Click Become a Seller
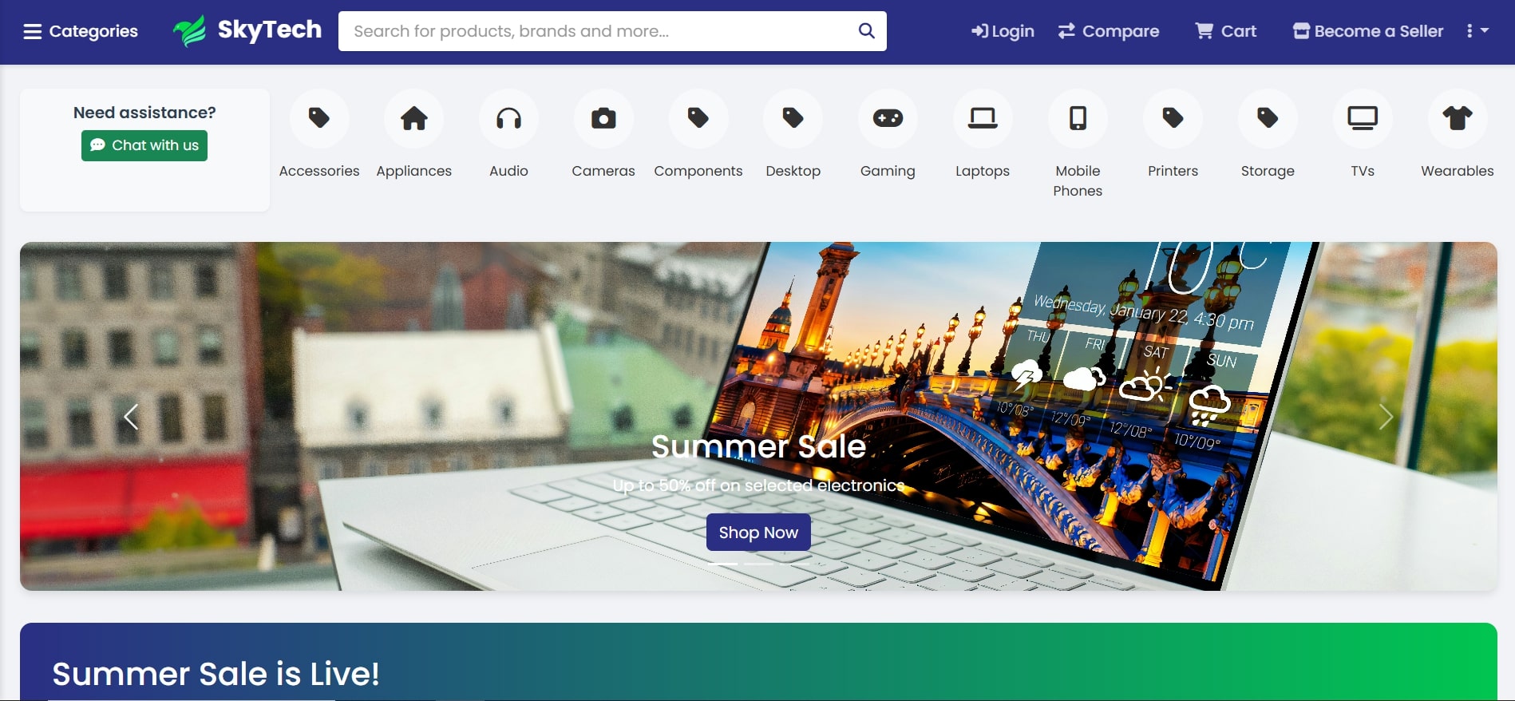 coord(1368,31)
